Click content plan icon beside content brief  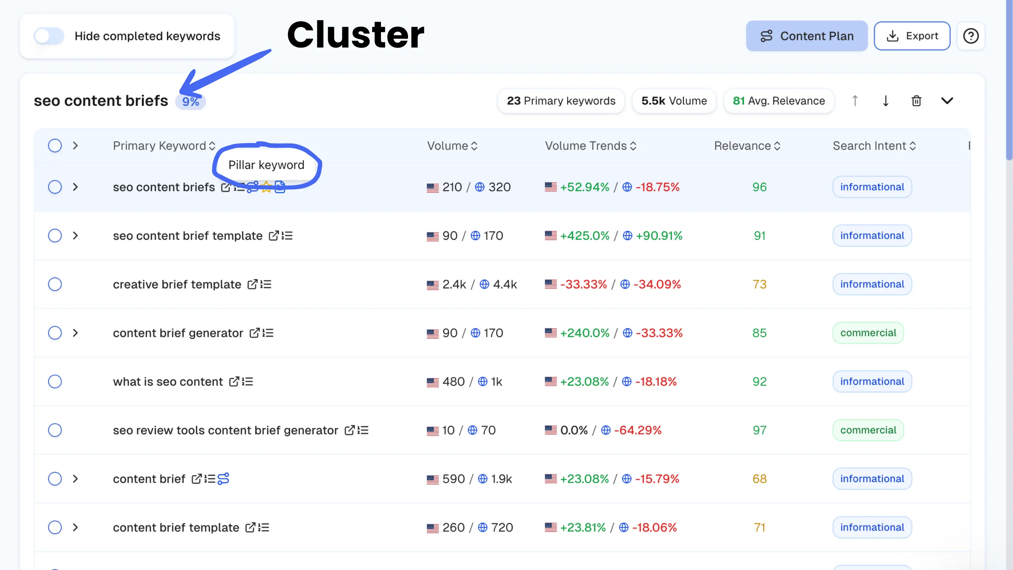pos(223,479)
